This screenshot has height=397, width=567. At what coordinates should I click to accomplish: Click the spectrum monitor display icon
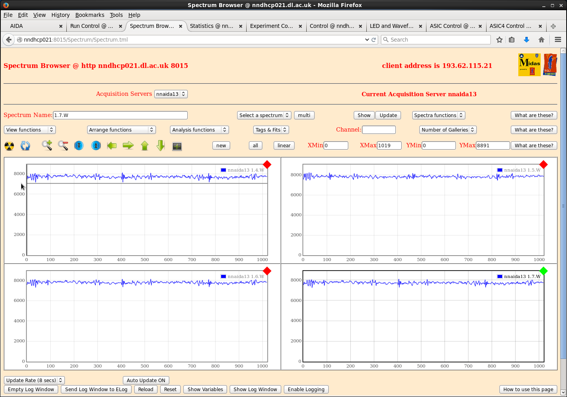(177, 146)
